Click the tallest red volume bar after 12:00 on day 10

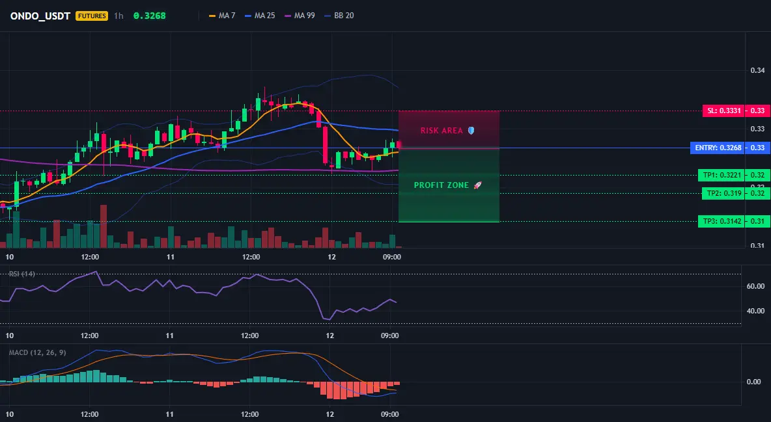(104, 226)
